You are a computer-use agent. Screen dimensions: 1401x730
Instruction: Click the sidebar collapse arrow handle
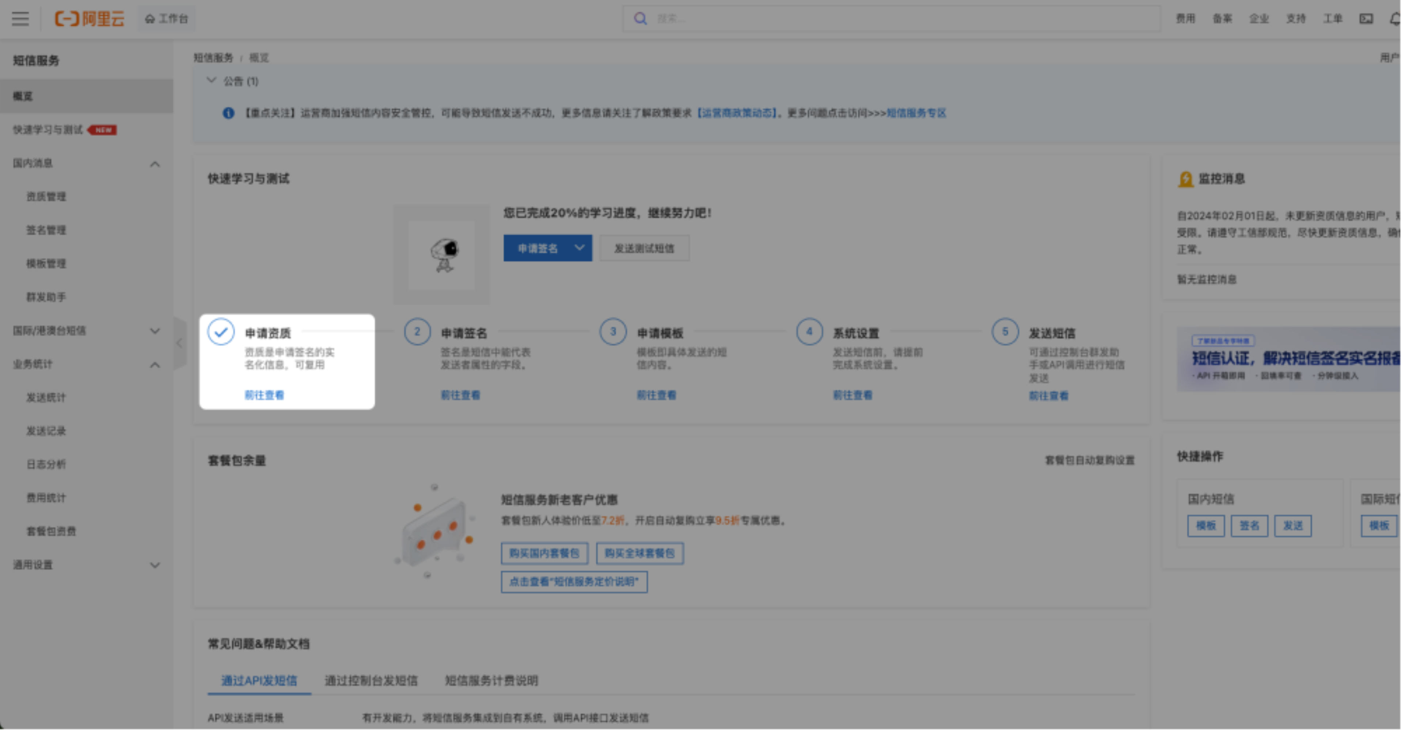point(179,343)
